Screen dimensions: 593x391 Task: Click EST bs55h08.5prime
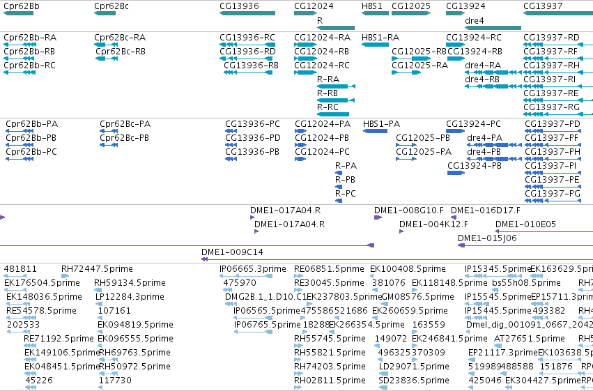[x=526, y=283]
